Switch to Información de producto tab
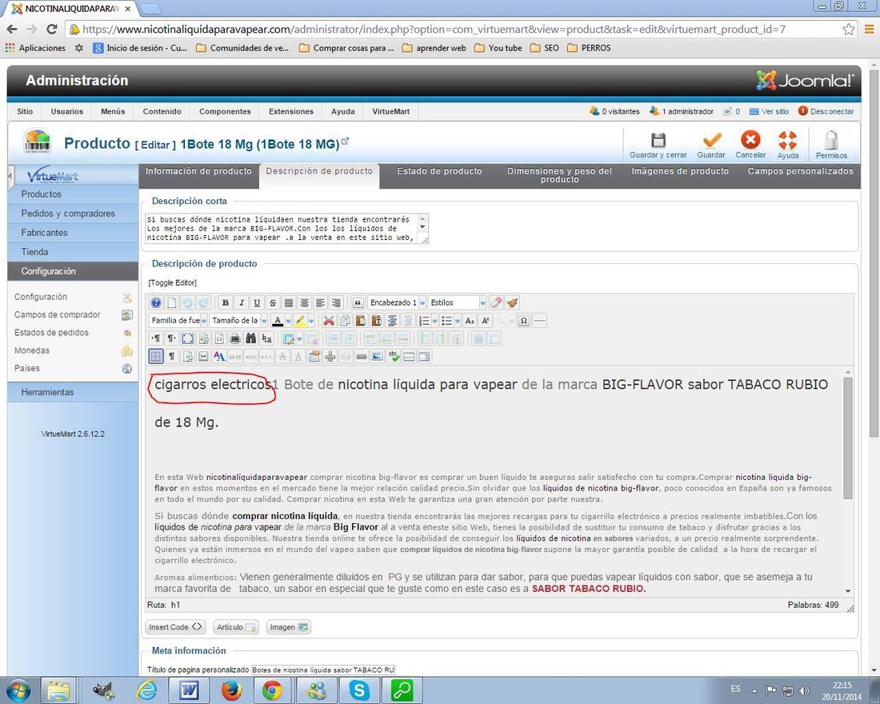This screenshot has height=704, width=880. coord(198,171)
